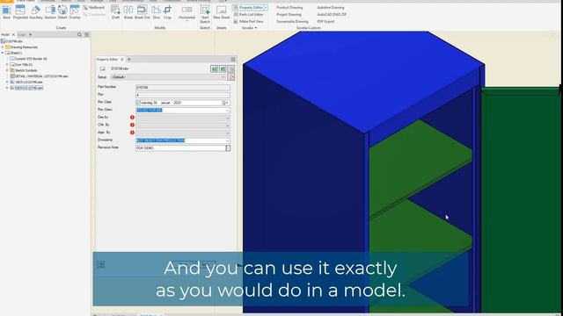The image size is (563, 316).
Task: Open the Rev Date calendar dropdown
Action: tap(225, 103)
